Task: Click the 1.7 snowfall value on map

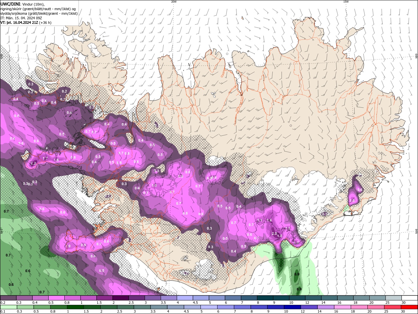Action: click(x=45, y=158)
